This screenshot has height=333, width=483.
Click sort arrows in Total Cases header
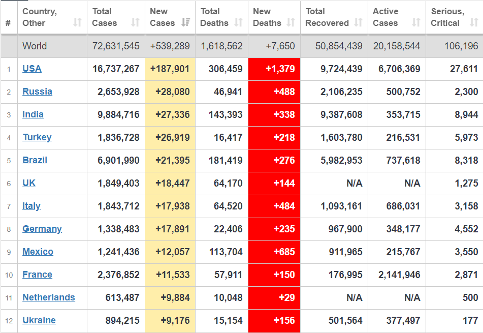pyautogui.click(x=135, y=22)
